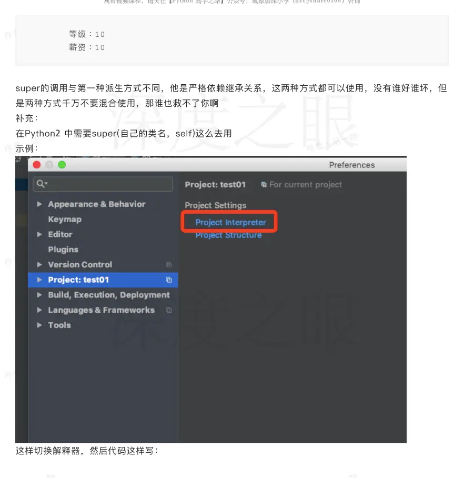Click inside the Preferences search field

[103, 184]
